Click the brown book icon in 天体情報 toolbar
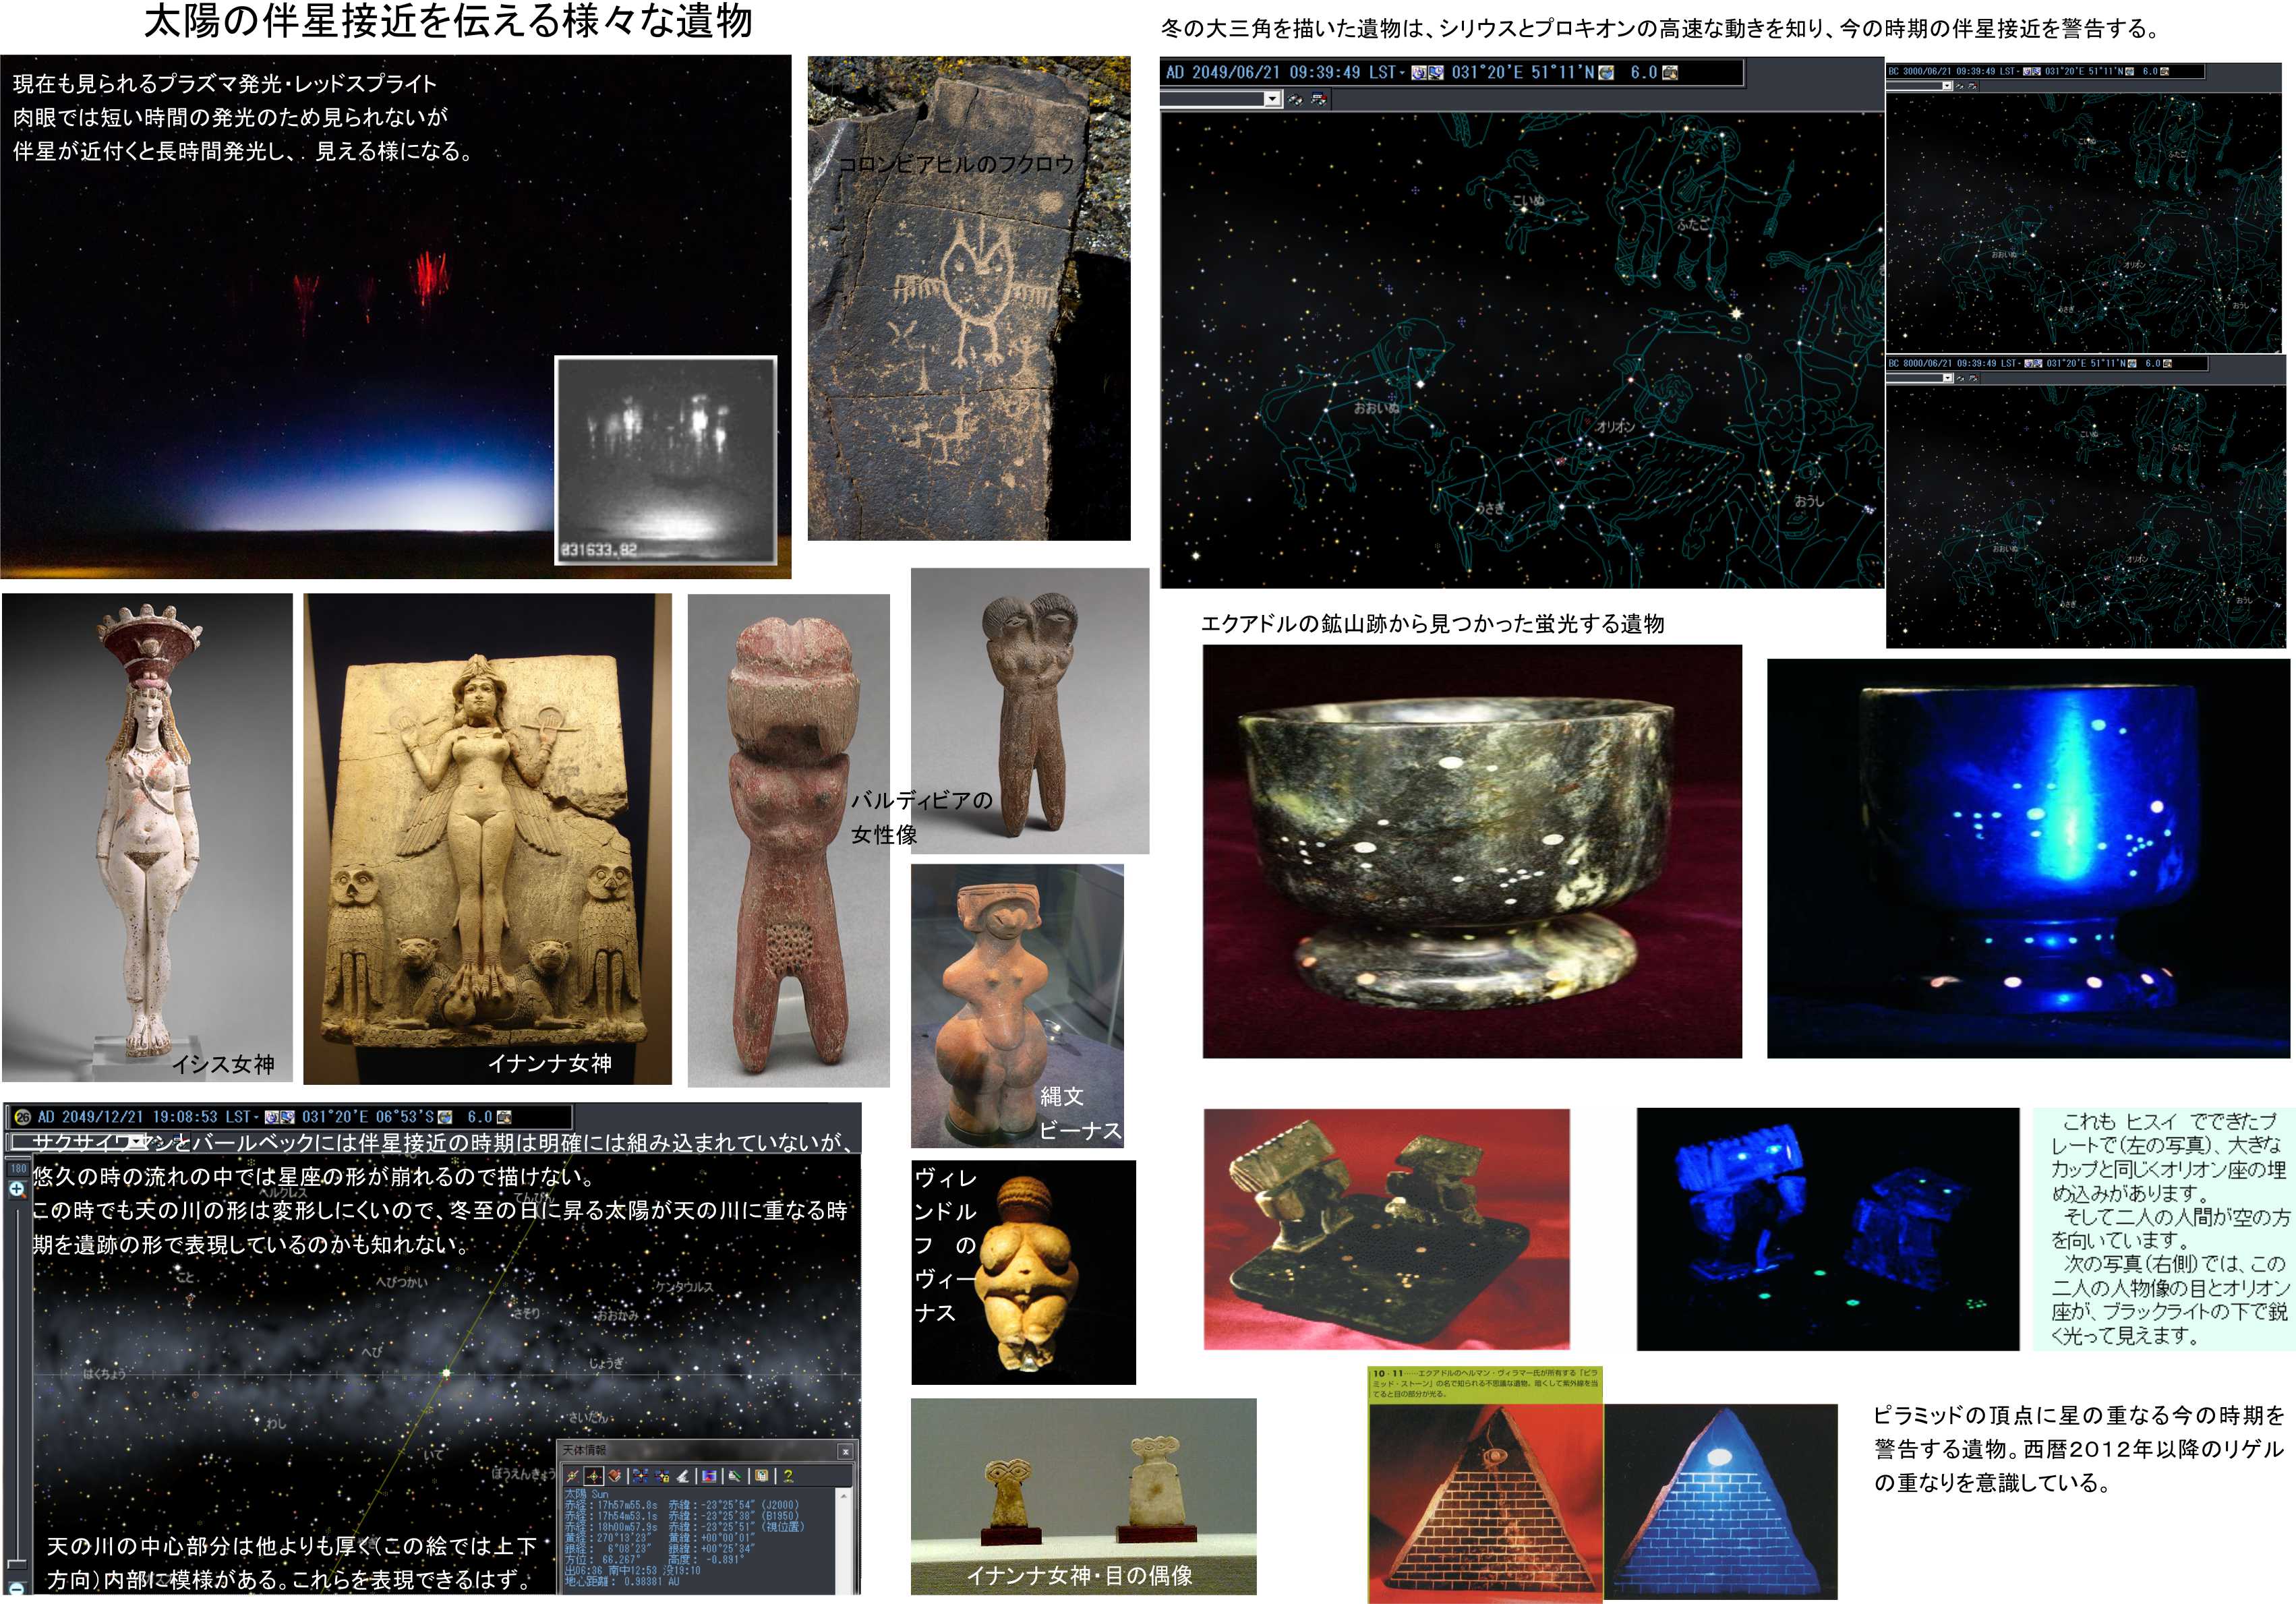Screen dimensions: 2296x1604 coord(614,1476)
